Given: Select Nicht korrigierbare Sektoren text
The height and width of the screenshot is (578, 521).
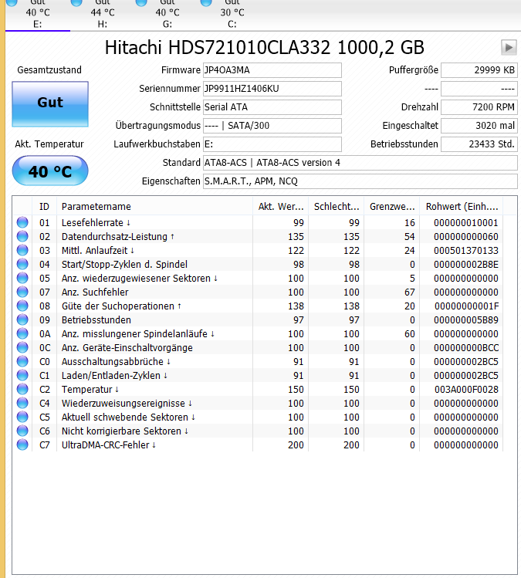Looking at the screenshot, I should pos(124,431).
